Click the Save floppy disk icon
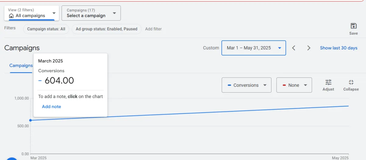 click(x=353, y=26)
